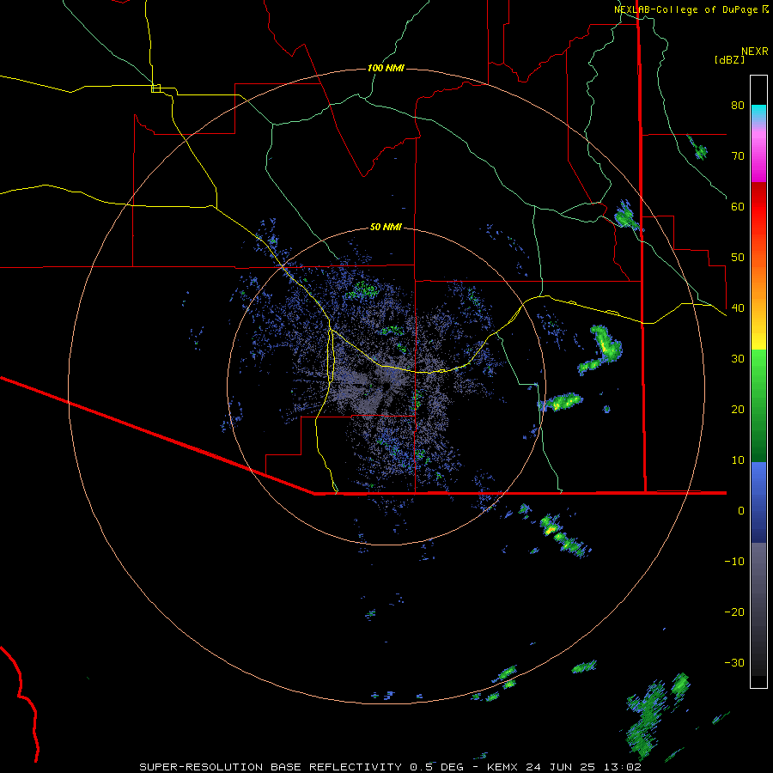Screen dimensions: 773x773
Task: Click the 80 value on the dBZ scale
Action: pos(738,106)
